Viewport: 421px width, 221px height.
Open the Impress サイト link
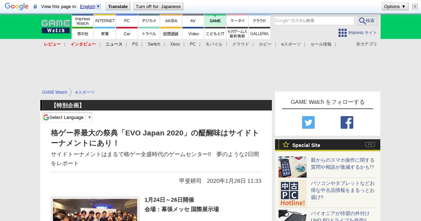tap(362, 33)
